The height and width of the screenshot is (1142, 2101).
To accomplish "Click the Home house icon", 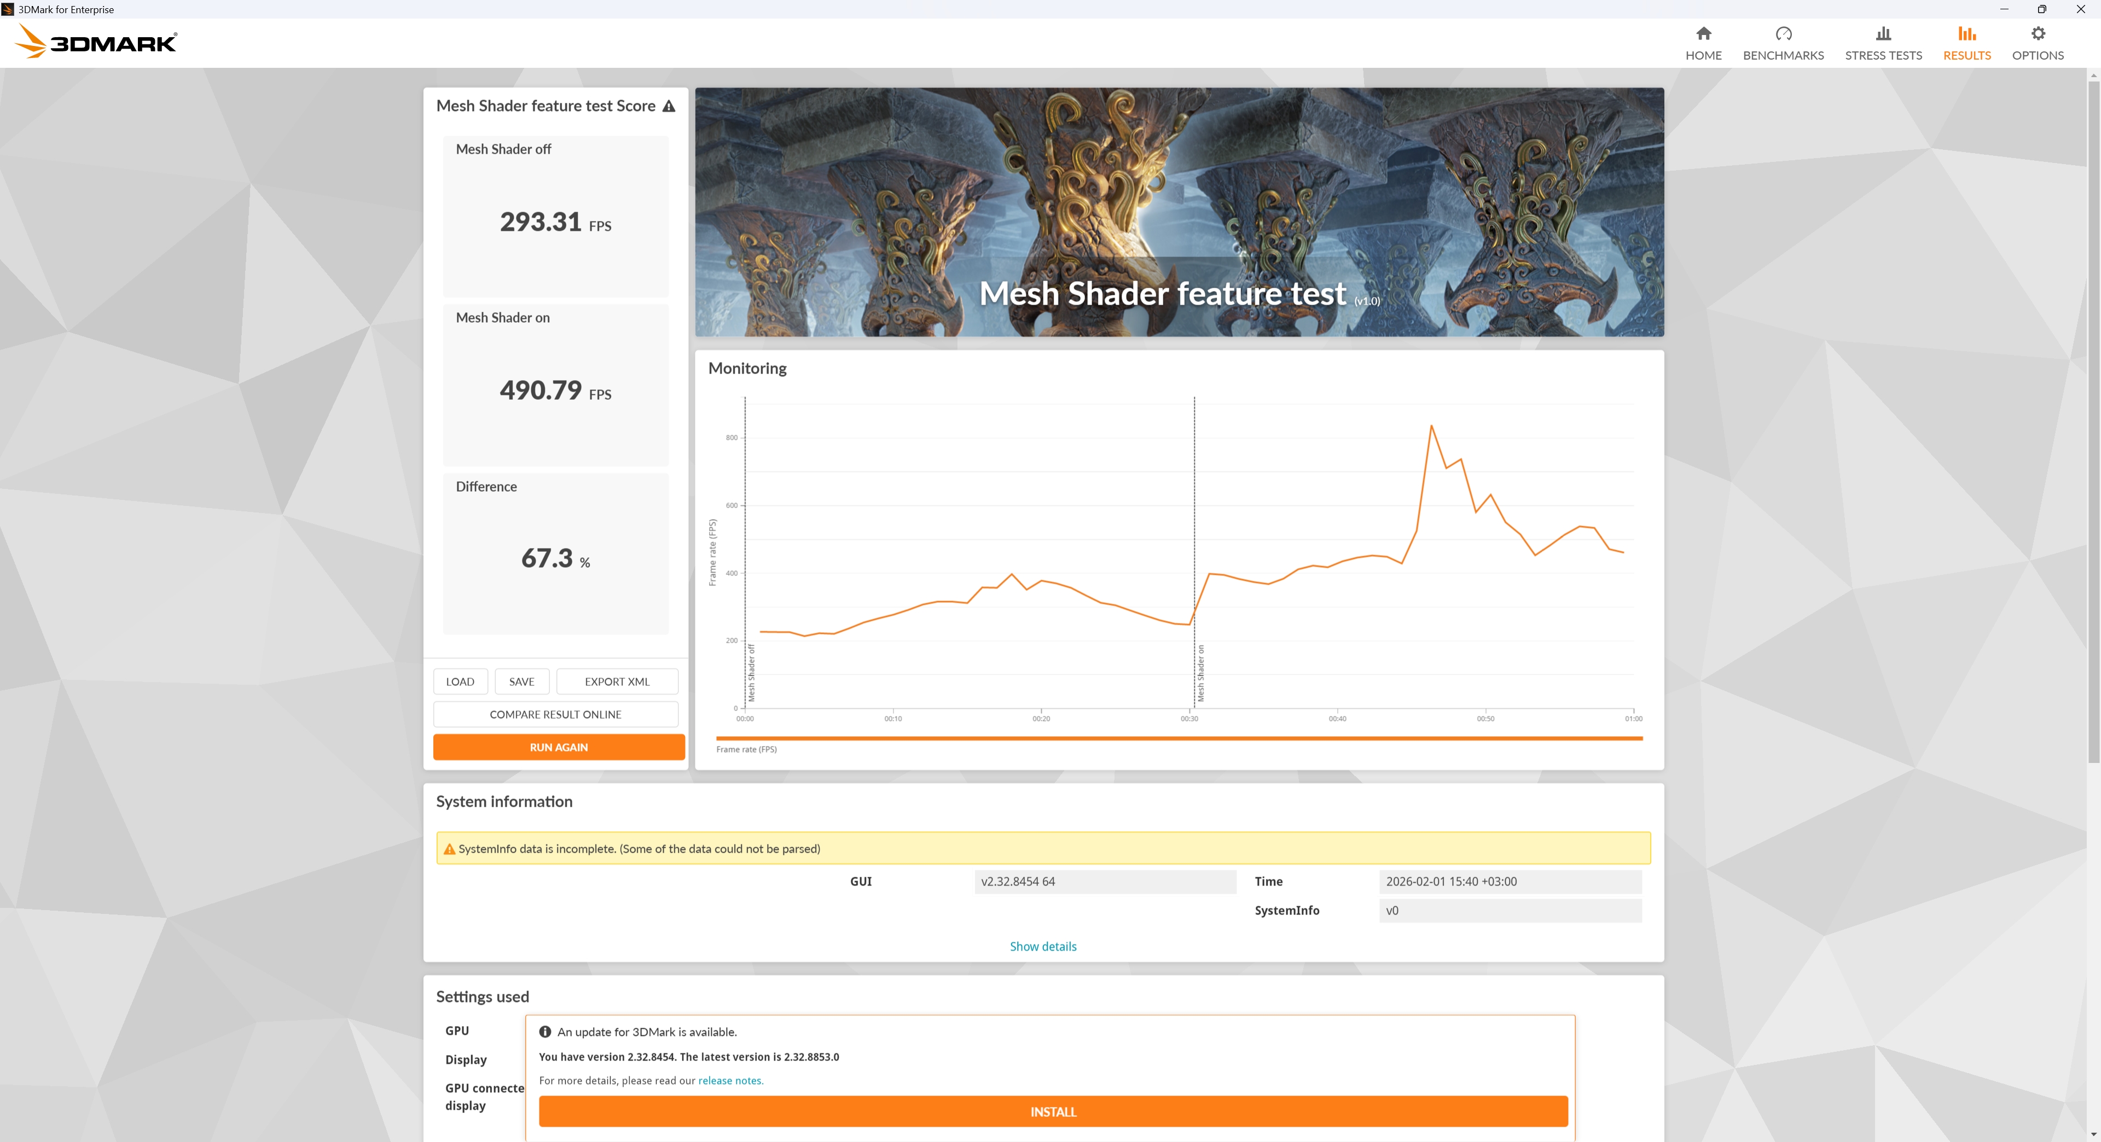I will click(1703, 33).
